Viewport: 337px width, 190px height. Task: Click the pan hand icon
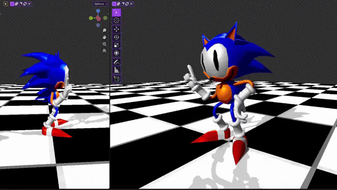104,37
